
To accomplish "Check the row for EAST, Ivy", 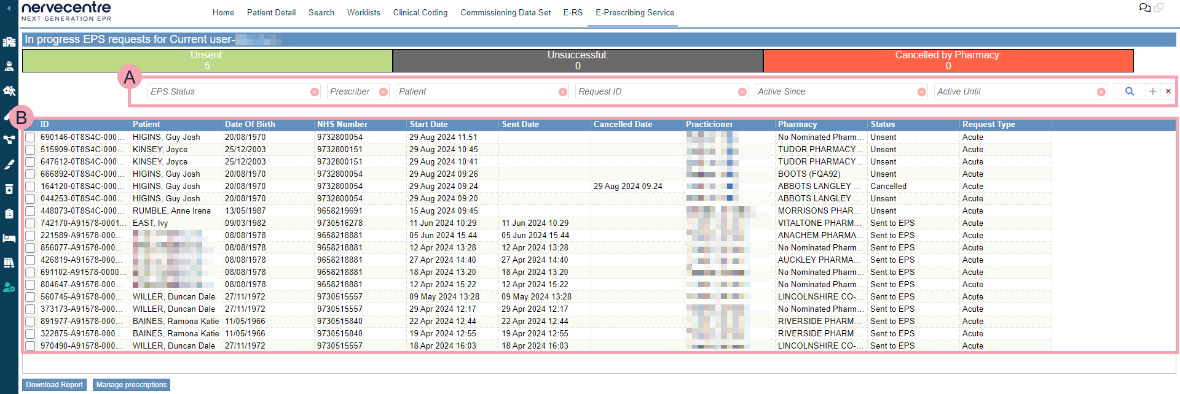I will click(x=30, y=223).
